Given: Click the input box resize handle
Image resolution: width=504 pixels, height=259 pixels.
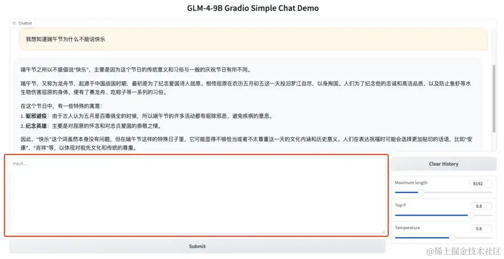Looking at the screenshot, I should 383,231.
